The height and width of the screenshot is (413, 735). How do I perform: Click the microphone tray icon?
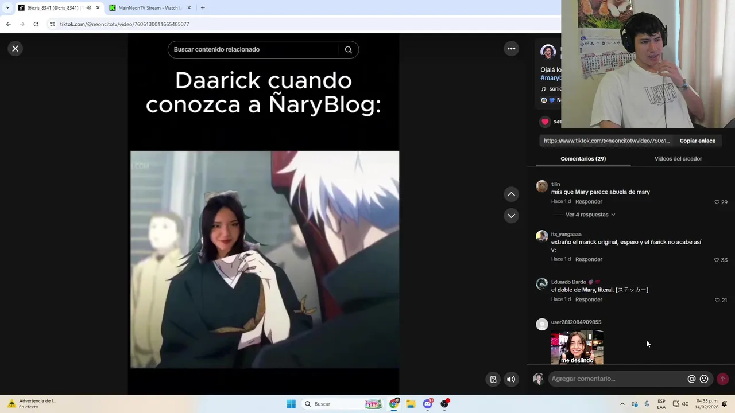click(647, 404)
